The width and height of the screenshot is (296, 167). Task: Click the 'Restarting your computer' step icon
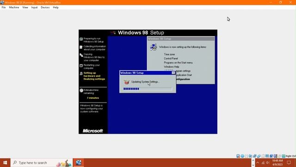[81, 66]
